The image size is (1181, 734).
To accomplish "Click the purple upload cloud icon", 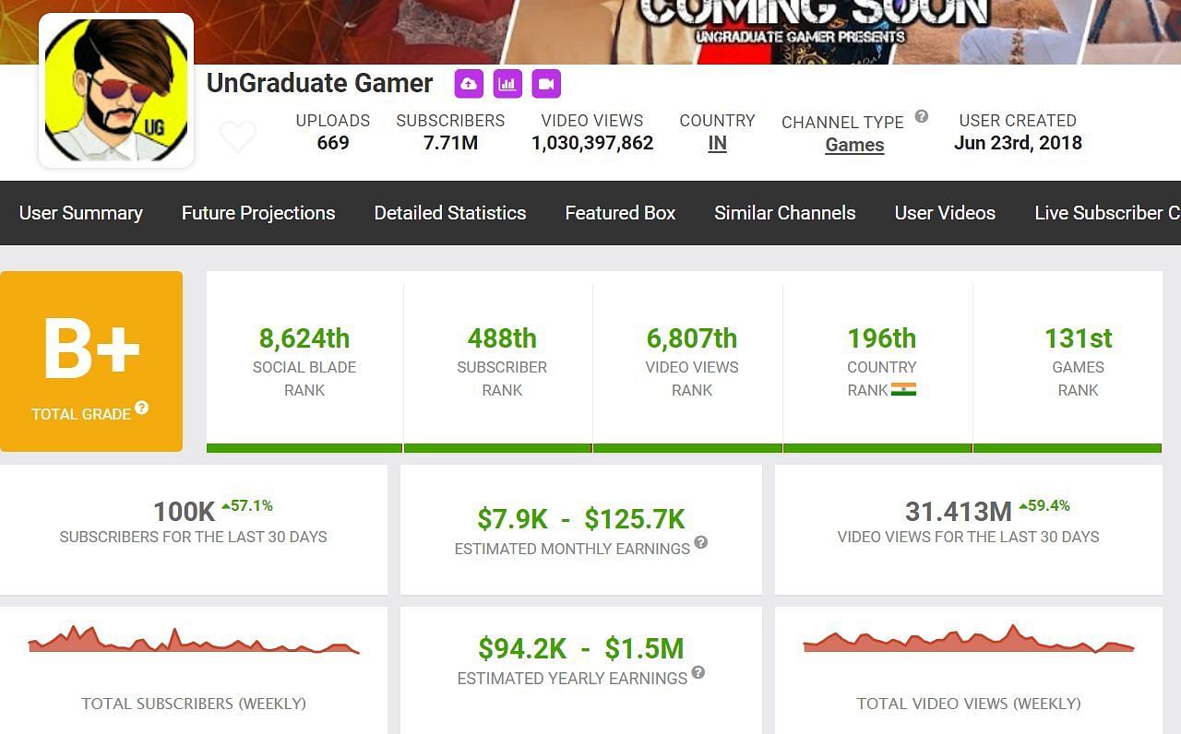I will click(x=469, y=84).
